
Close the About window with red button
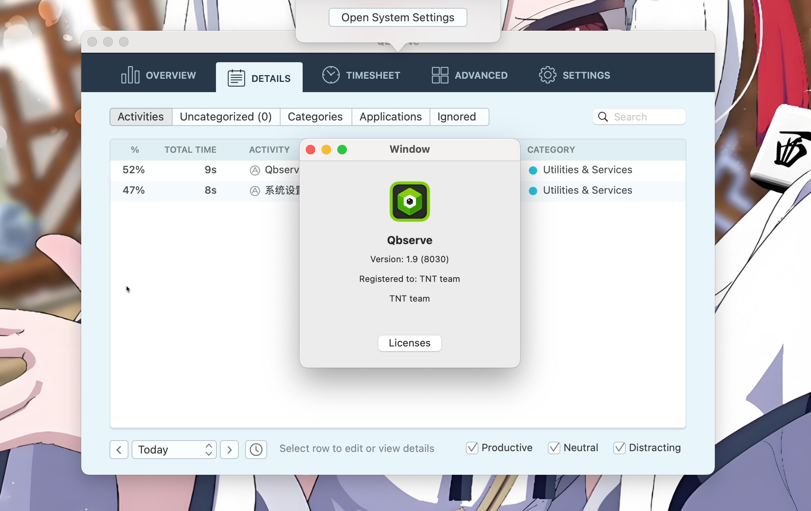[x=311, y=150]
